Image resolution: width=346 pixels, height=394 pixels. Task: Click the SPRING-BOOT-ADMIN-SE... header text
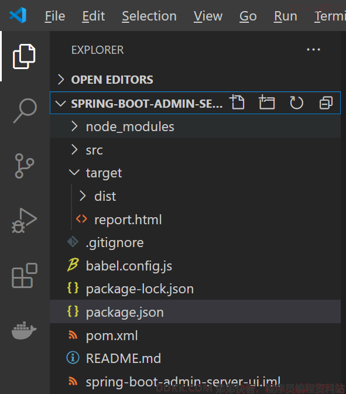pos(147,103)
